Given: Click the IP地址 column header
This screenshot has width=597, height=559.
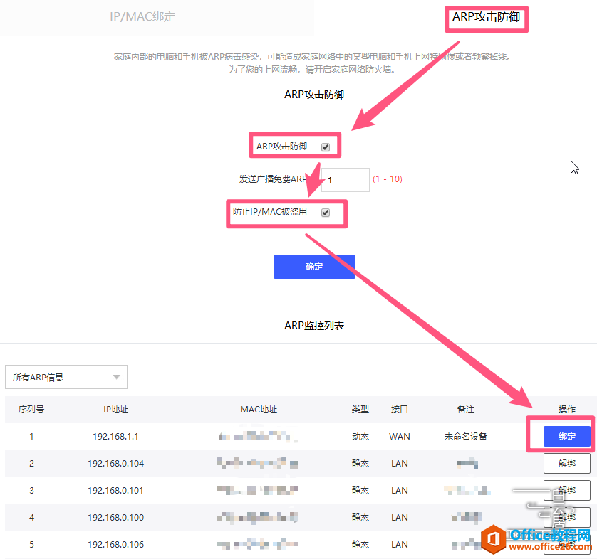Looking at the screenshot, I should coord(115,410).
